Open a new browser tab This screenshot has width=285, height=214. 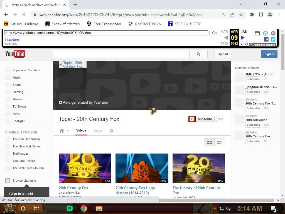click(75, 5)
